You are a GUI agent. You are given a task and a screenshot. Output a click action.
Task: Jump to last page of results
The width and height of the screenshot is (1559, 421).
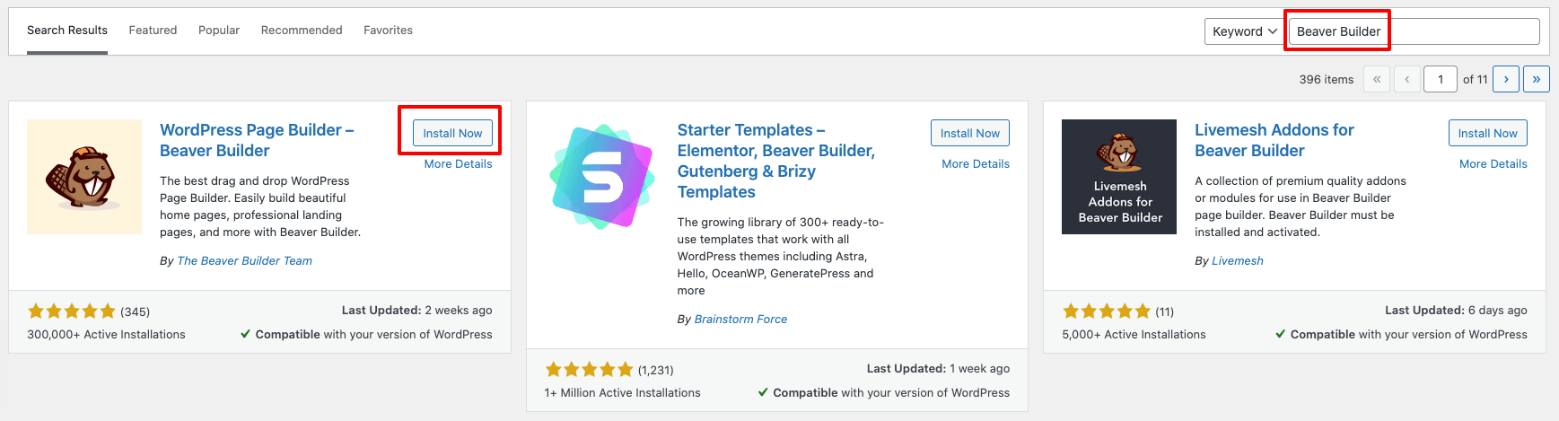[1536, 79]
